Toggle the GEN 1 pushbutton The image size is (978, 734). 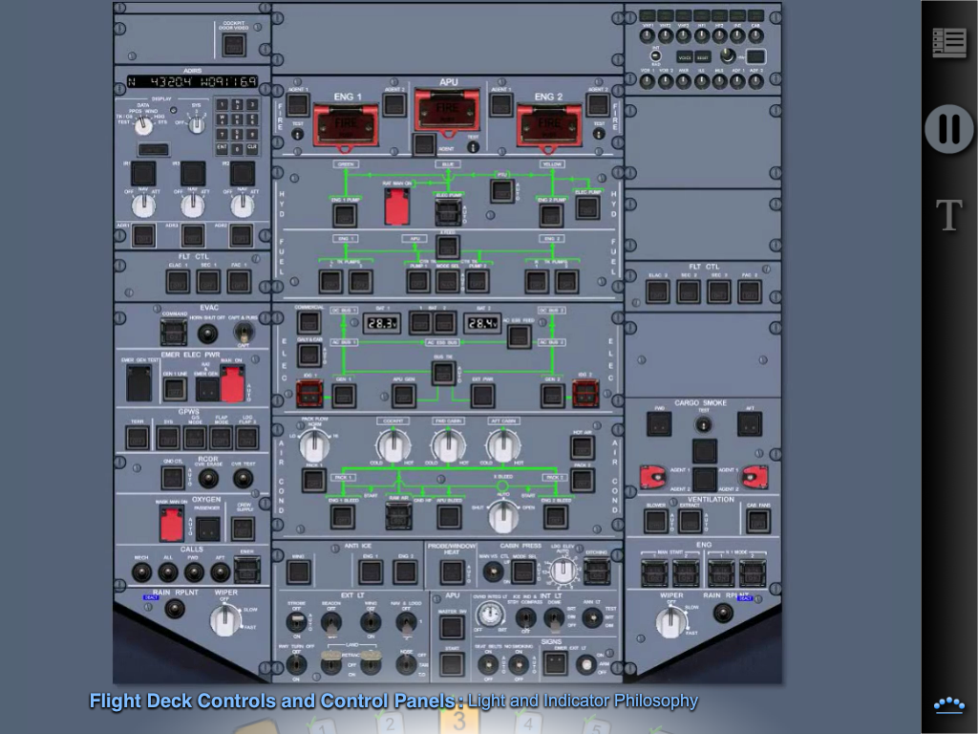click(344, 395)
